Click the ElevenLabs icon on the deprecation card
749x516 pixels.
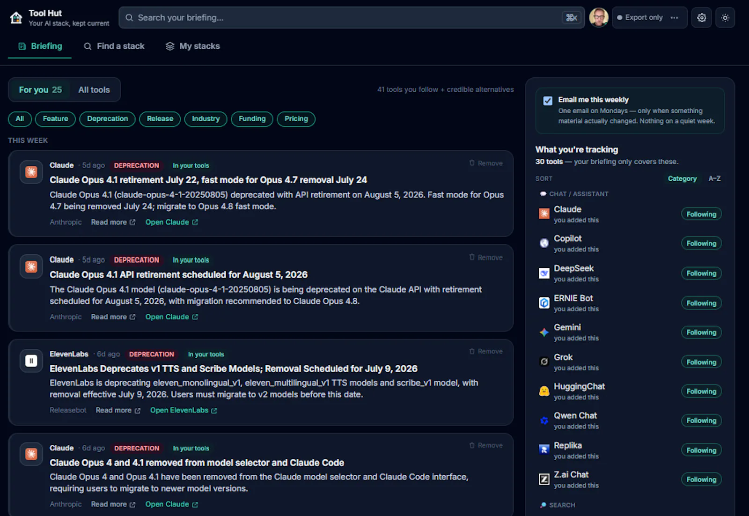coord(31,361)
